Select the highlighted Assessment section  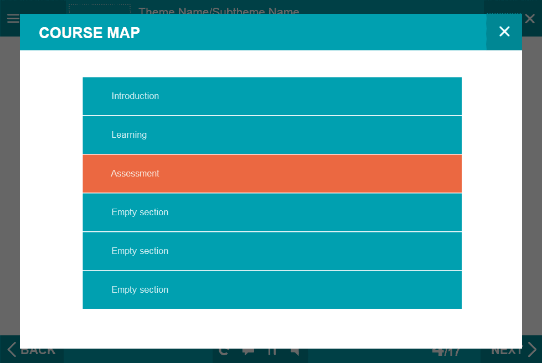click(x=272, y=174)
